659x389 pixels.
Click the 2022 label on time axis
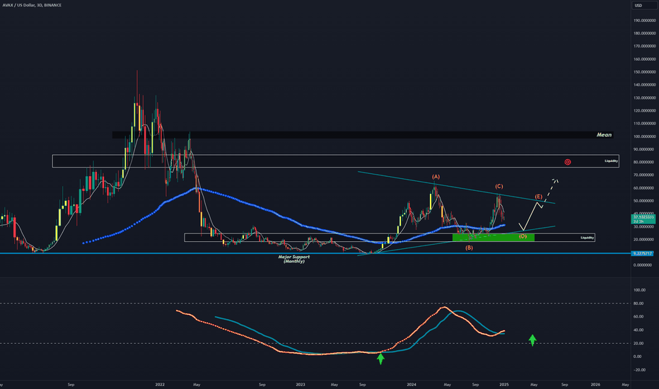(160, 384)
